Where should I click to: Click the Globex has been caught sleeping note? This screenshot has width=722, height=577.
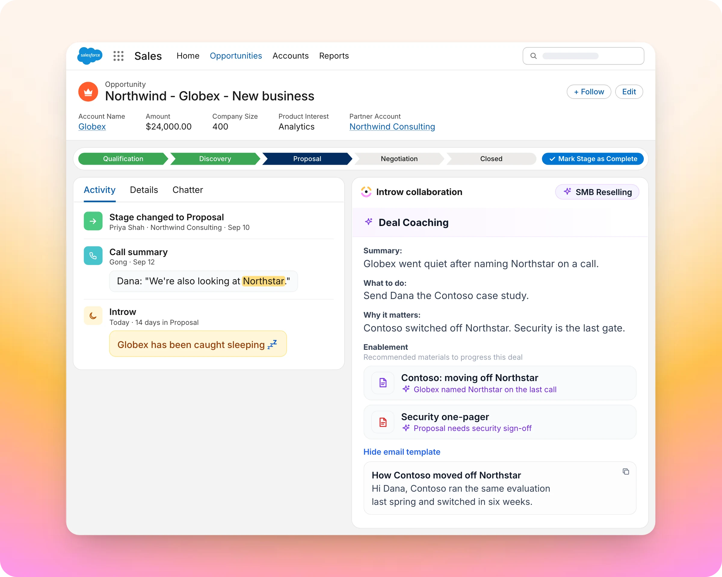[198, 344]
